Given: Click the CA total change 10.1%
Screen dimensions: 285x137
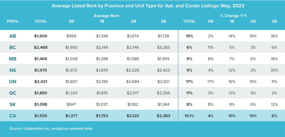Looking at the screenshot, I should [x=189, y=116].
